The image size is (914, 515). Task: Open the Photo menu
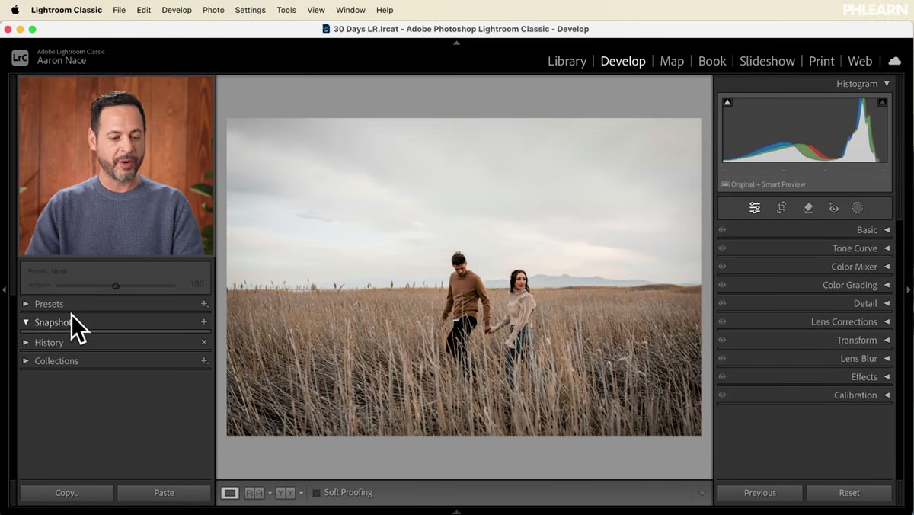tap(213, 10)
